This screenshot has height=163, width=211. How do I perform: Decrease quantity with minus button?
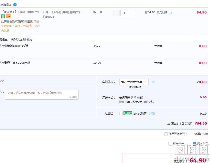point(116,13)
